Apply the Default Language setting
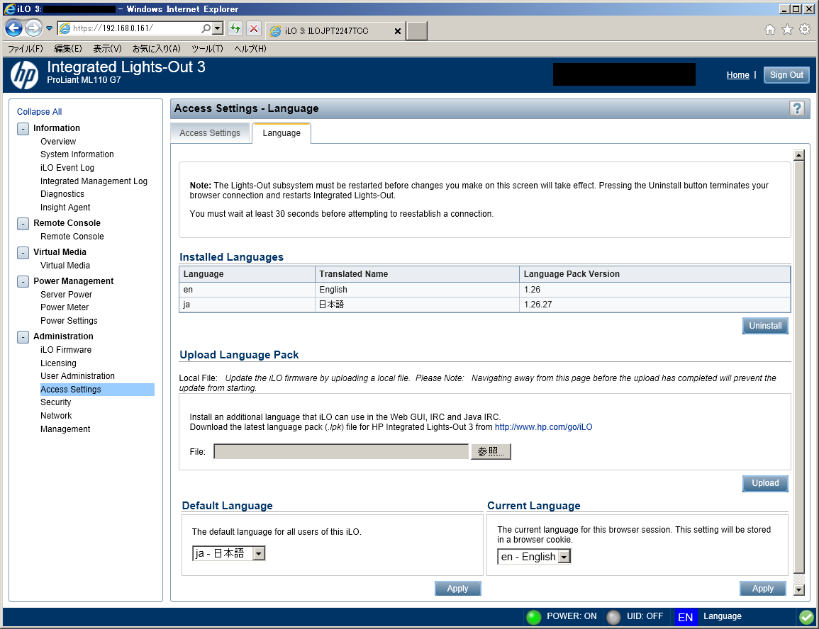The width and height of the screenshot is (819, 629). [457, 589]
